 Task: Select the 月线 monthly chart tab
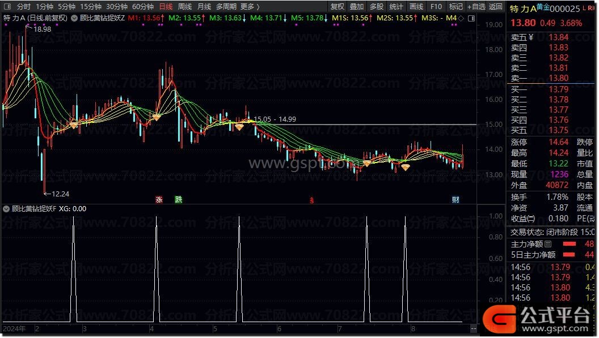pos(204,6)
